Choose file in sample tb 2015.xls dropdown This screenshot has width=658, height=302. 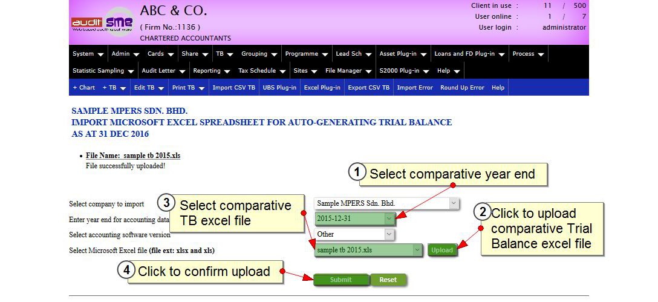(x=368, y=250)
